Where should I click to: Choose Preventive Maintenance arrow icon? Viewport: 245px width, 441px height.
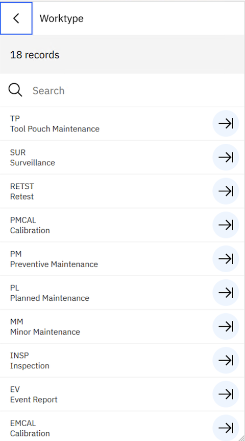coord(226,259)
